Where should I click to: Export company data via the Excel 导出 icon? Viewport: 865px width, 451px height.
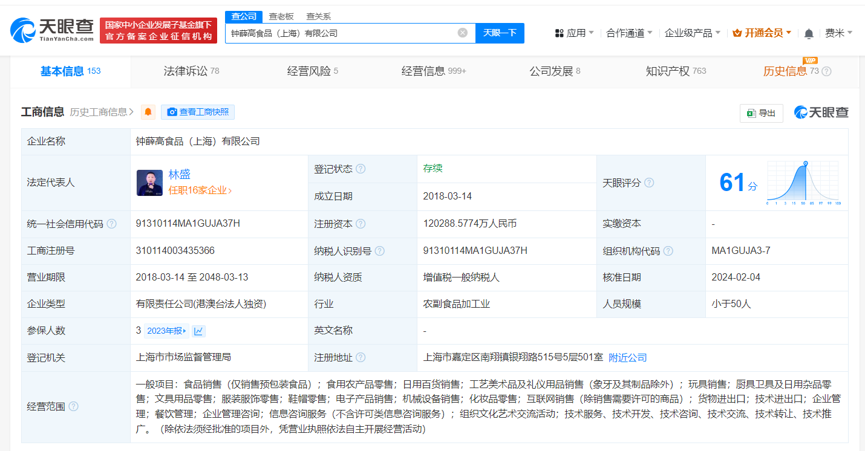tap(761, 113)
